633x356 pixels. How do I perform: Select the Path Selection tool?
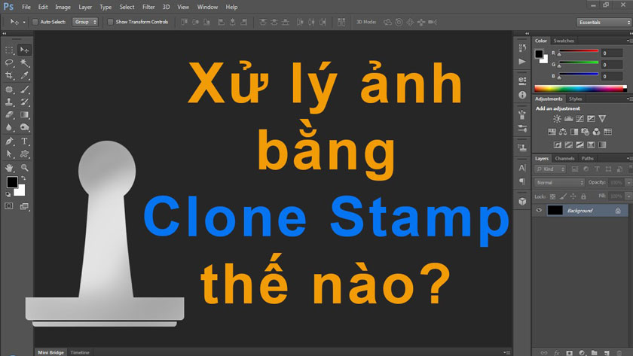click(9, 154)
